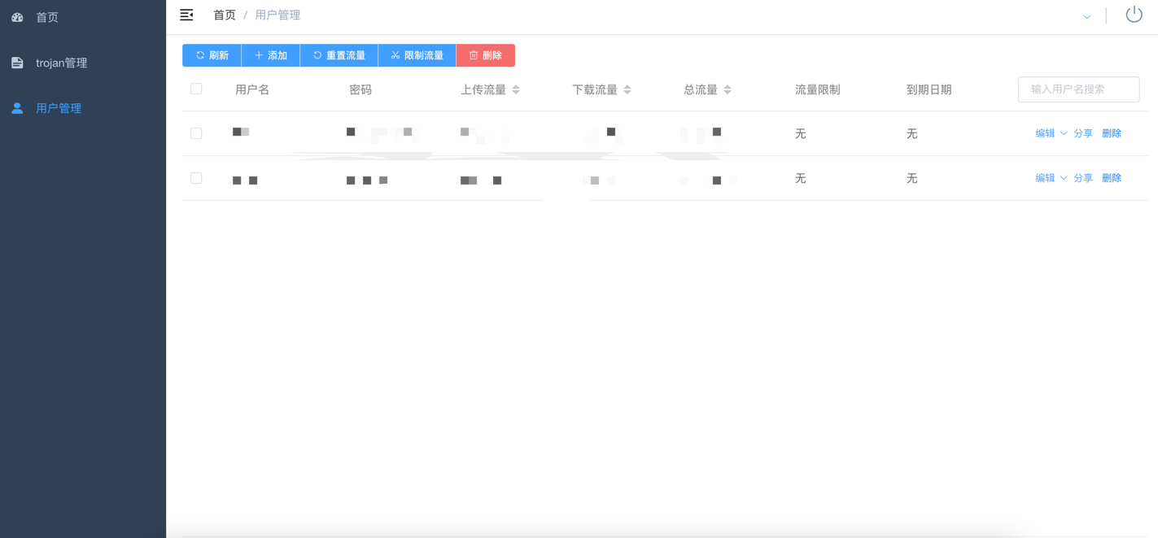Image resolution: width=1158 pixels, height=538 pixels.
Task: Click the trojan管理 document icon
Action: 17,63
